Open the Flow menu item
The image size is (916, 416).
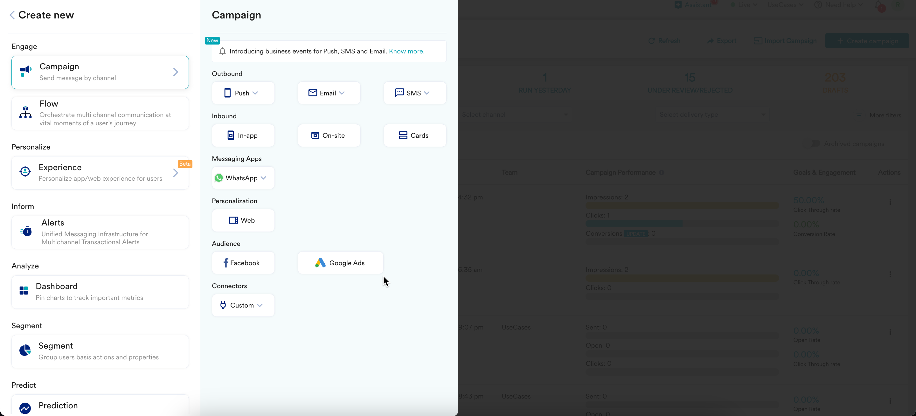[100, 113]
